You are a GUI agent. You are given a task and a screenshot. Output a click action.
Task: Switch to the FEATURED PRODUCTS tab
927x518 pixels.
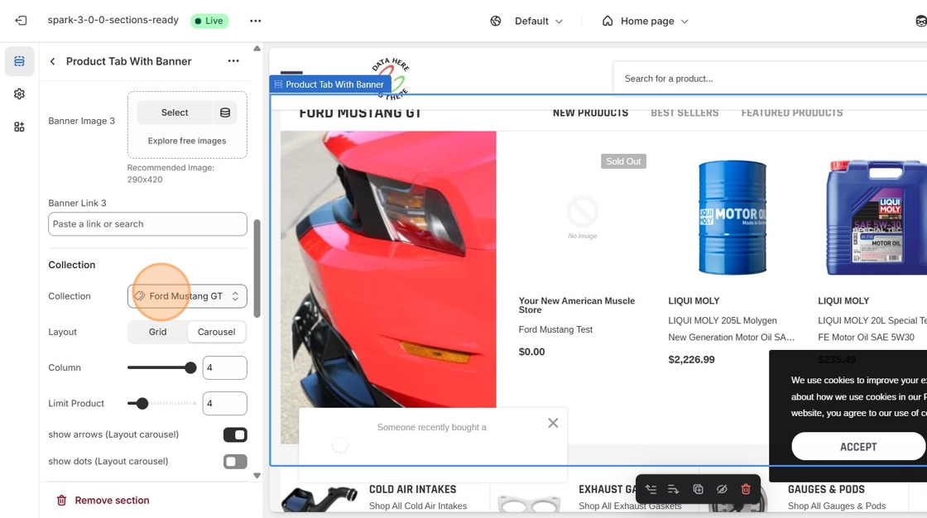(x=791, y=113)
